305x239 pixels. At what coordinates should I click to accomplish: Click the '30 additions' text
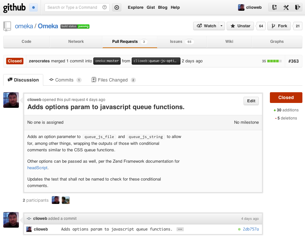(x=286, y=110)
